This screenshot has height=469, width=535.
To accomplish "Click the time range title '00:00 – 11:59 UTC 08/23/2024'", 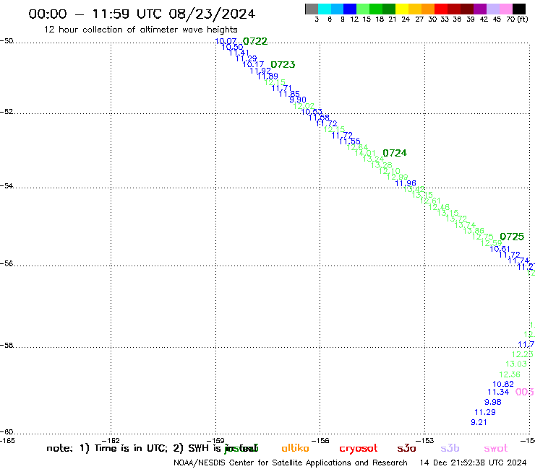I will (142, 14).
